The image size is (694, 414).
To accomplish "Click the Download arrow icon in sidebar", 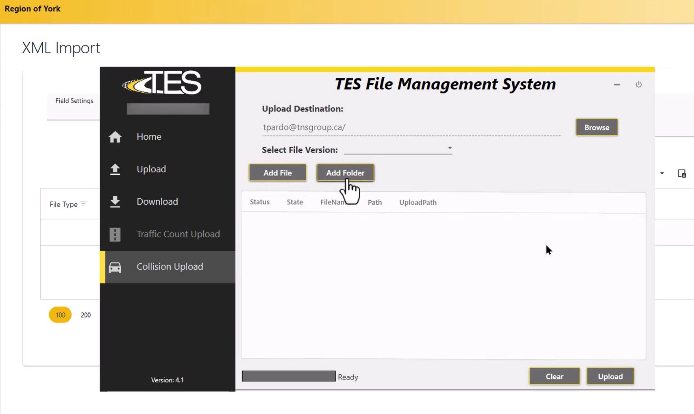I will pos(115,202).
